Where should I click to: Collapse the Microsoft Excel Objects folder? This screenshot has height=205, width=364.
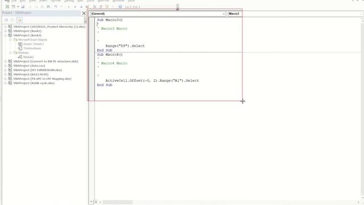[x=10, y=40]
